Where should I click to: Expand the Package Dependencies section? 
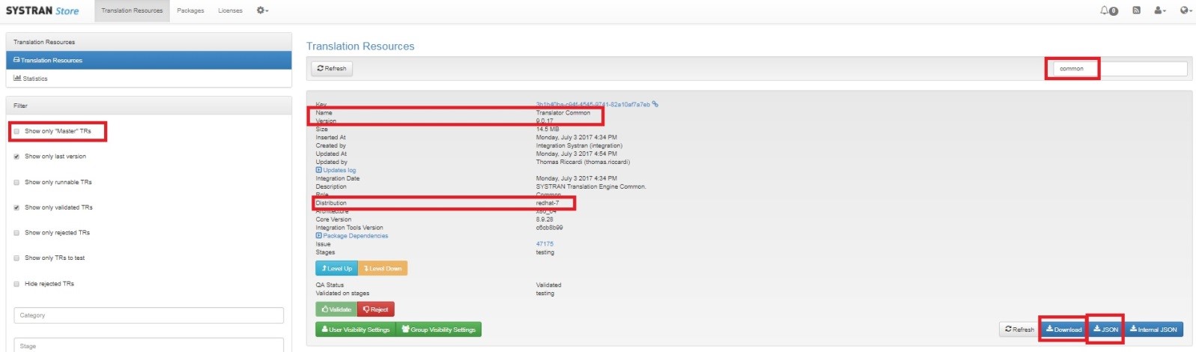(x=352, y=236)
